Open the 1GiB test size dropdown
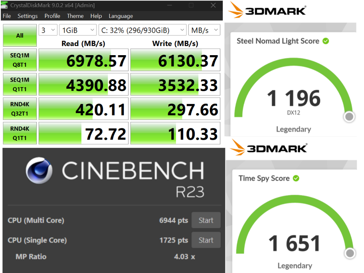 (77, 30)
